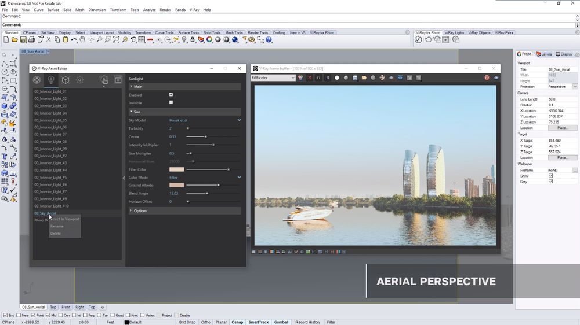
Task: Collapse the Sun section
Action: point(131,112)
